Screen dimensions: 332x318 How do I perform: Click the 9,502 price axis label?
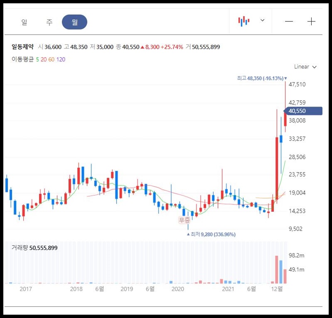click(295, 229)
